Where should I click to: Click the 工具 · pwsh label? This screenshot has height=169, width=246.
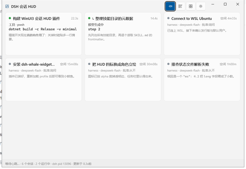[x=17, y=25]
